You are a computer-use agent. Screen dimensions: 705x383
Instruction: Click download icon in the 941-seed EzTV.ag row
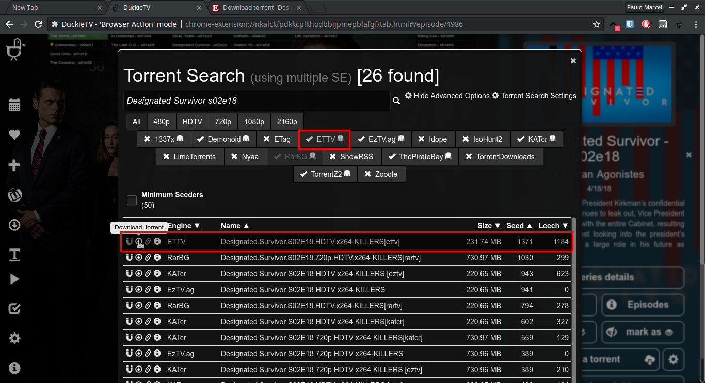click(x=139, y=289)
